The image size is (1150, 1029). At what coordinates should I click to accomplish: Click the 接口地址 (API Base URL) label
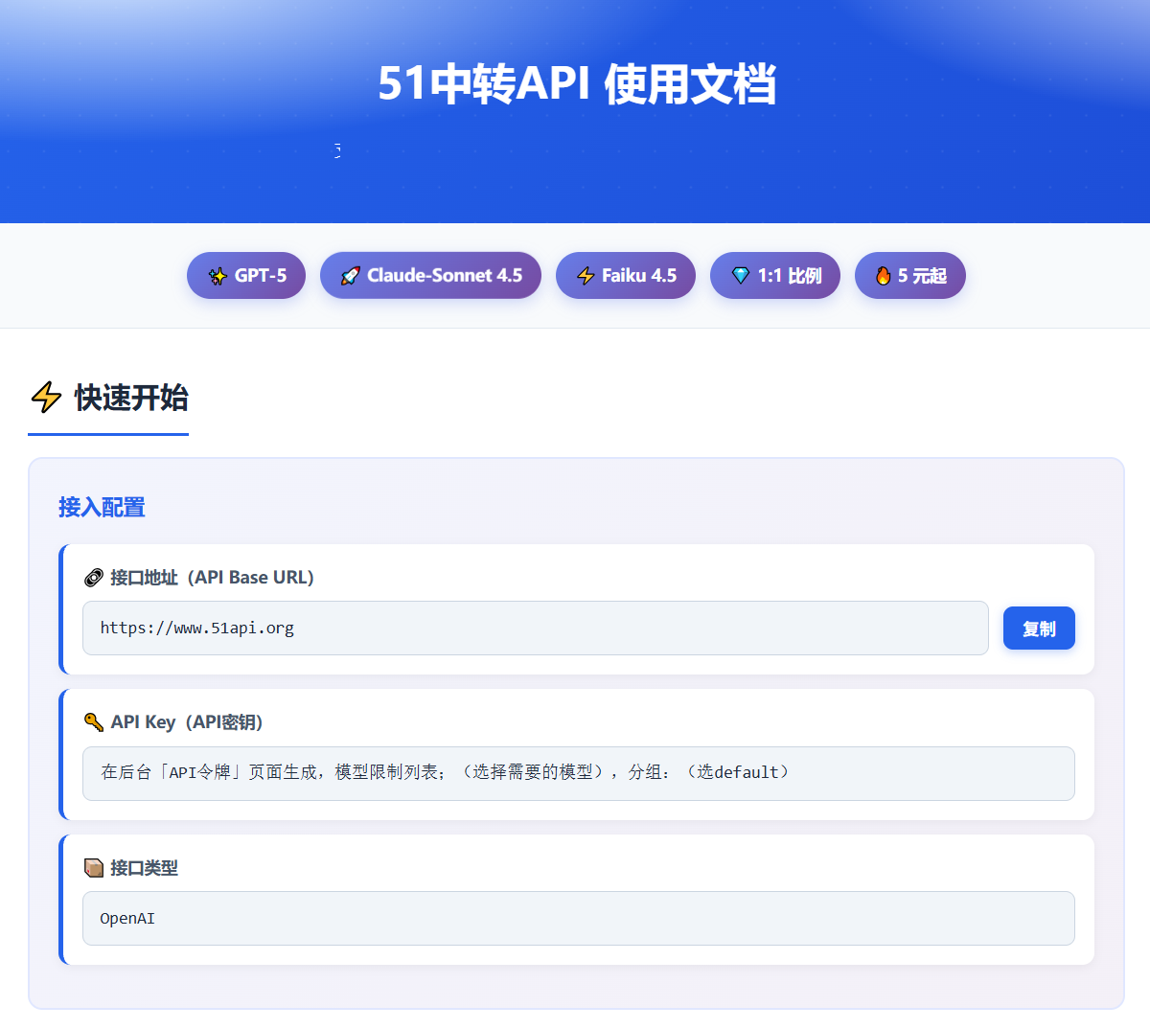pyautogui.click(x=212, y=578)
